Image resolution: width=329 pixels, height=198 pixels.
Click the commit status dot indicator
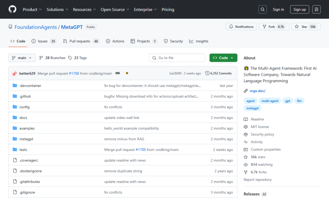pyautogui.click(x=127, y=73)
